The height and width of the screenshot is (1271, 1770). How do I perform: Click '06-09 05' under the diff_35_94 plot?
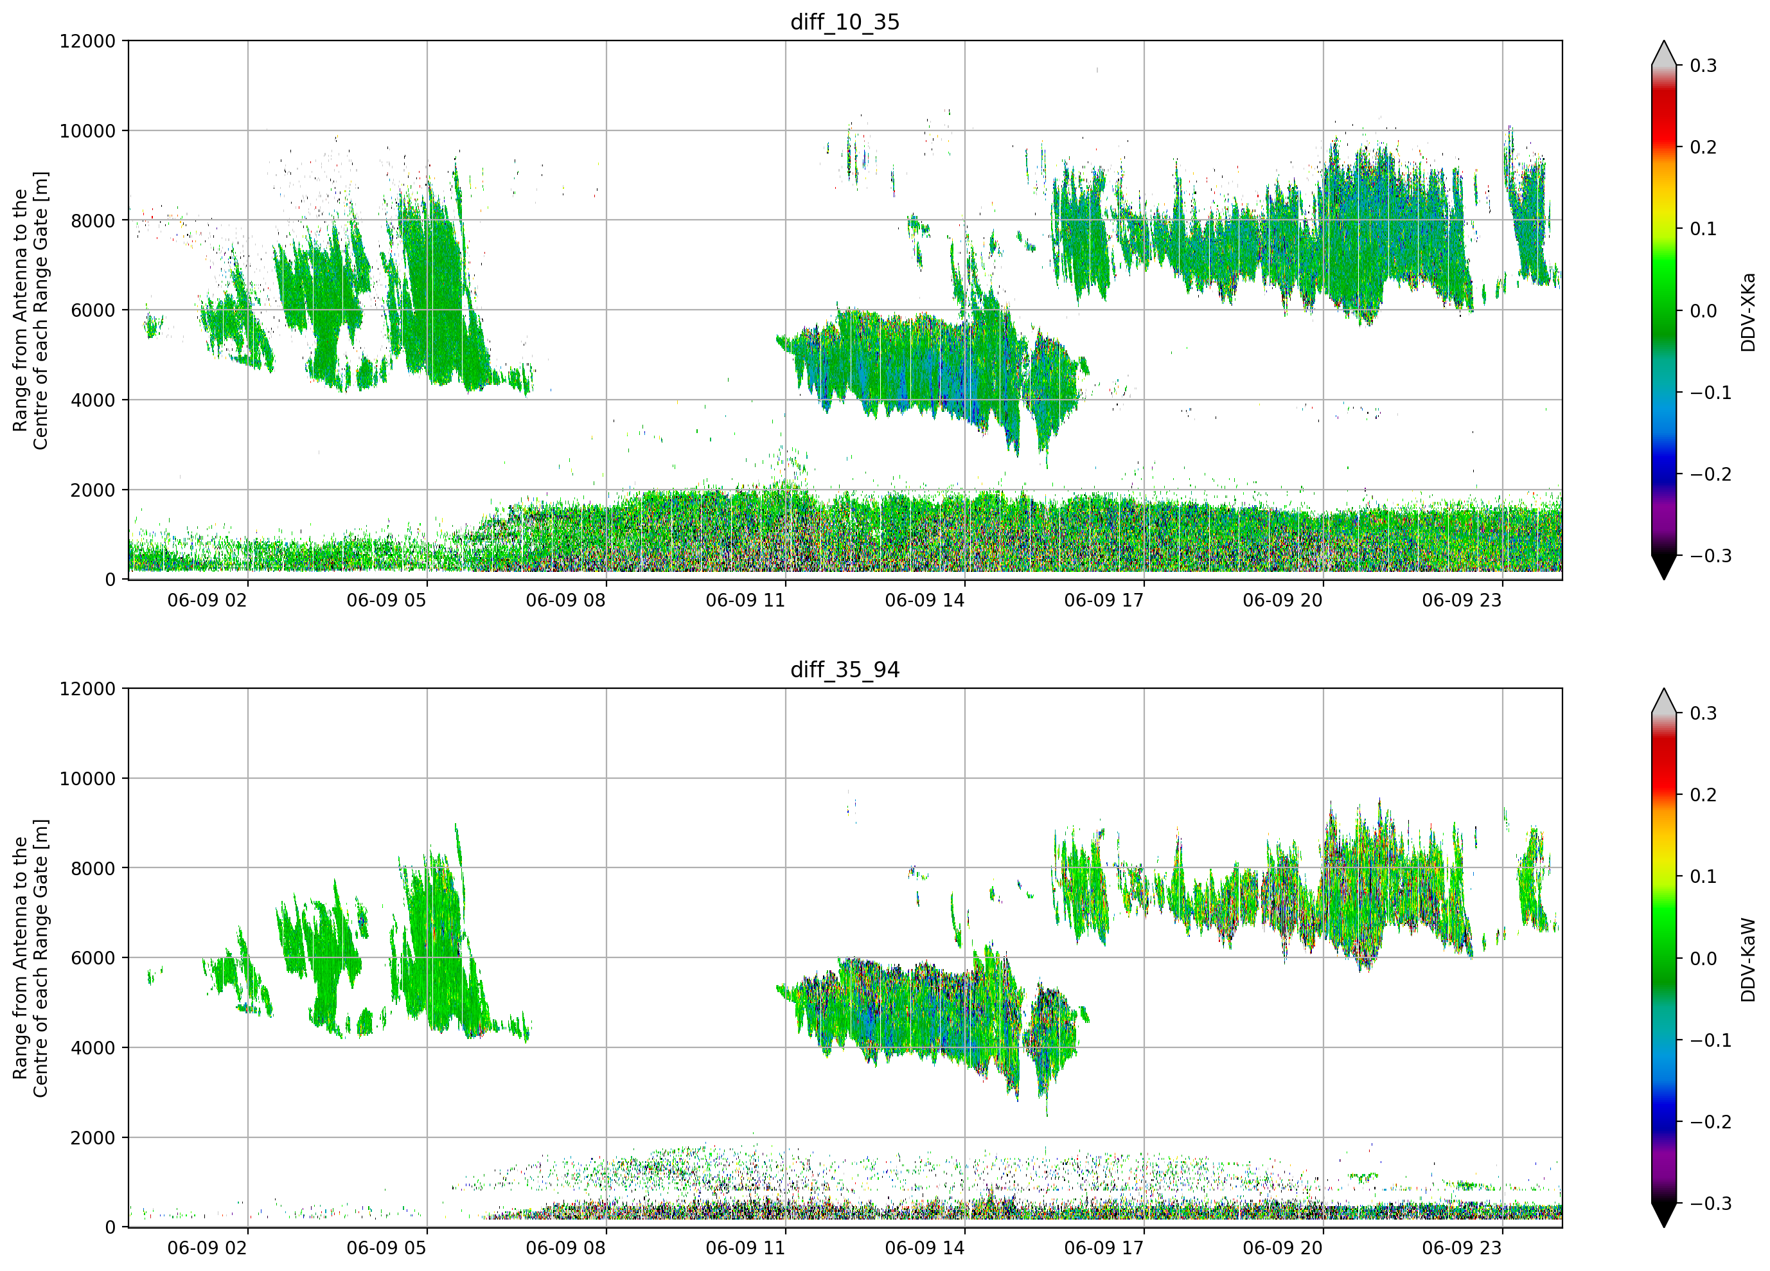pyautogui.click(x=386, y=1249)
